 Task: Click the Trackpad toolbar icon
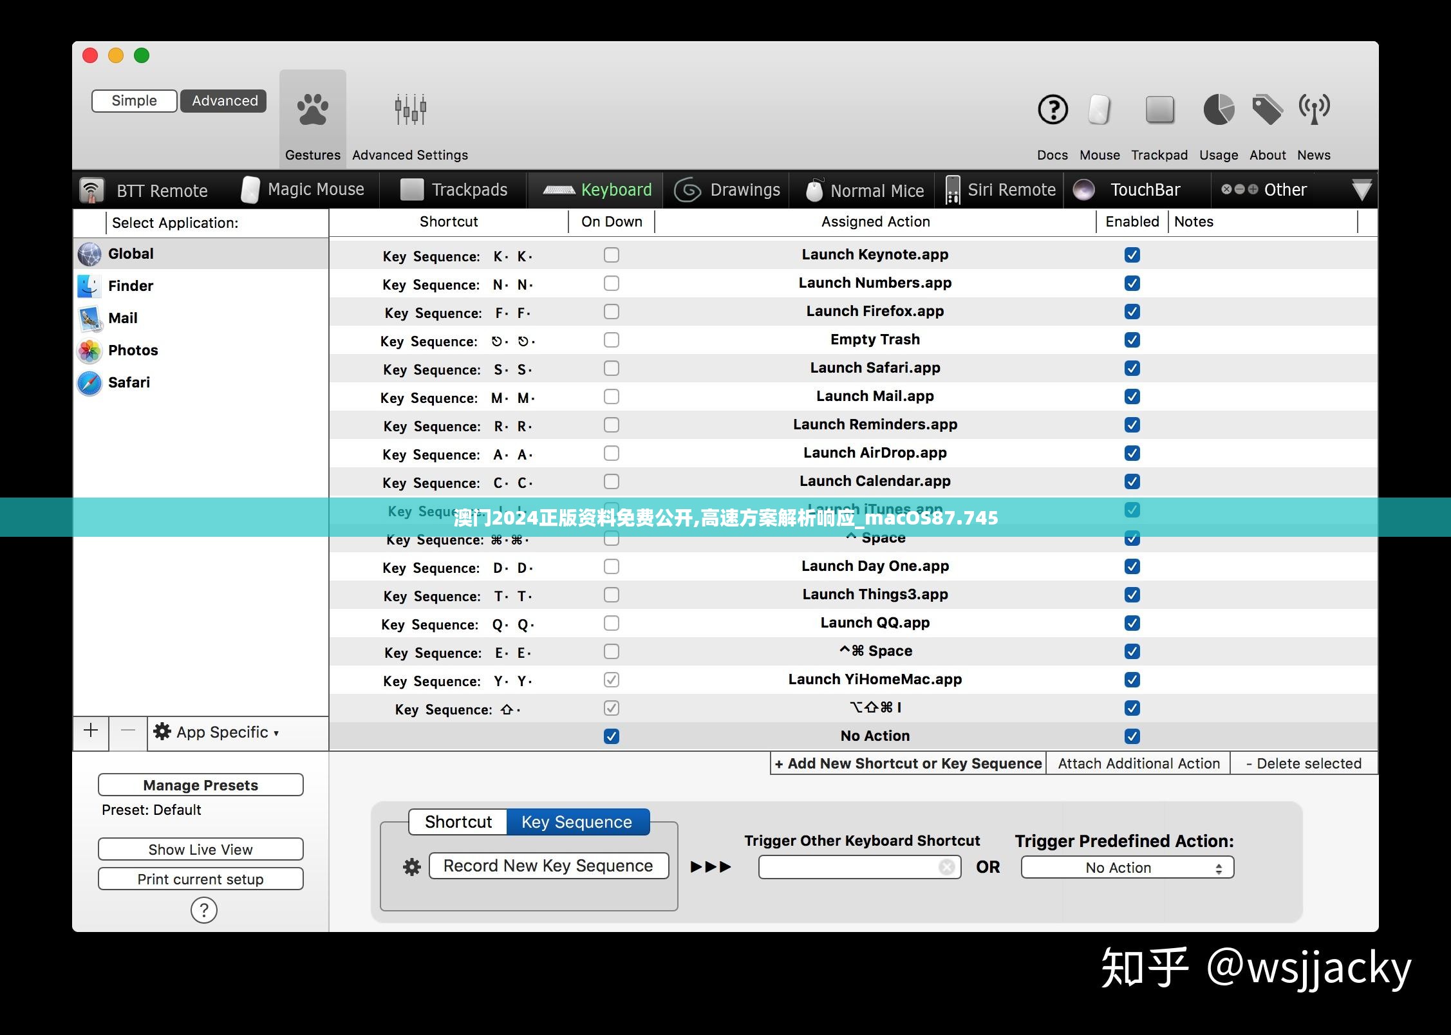point(1159,110)
